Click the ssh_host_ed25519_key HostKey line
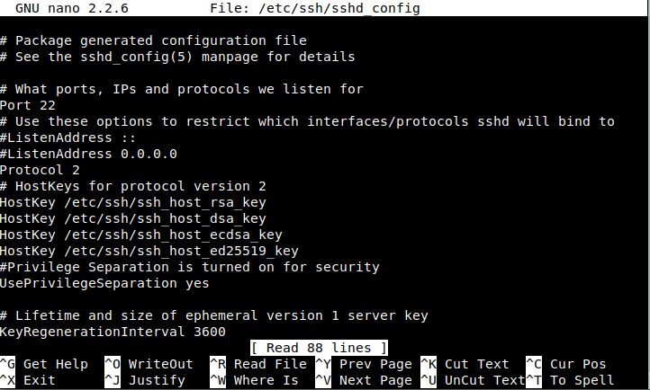This screenshot has width=650, height=390. click(x=149, y=251)
